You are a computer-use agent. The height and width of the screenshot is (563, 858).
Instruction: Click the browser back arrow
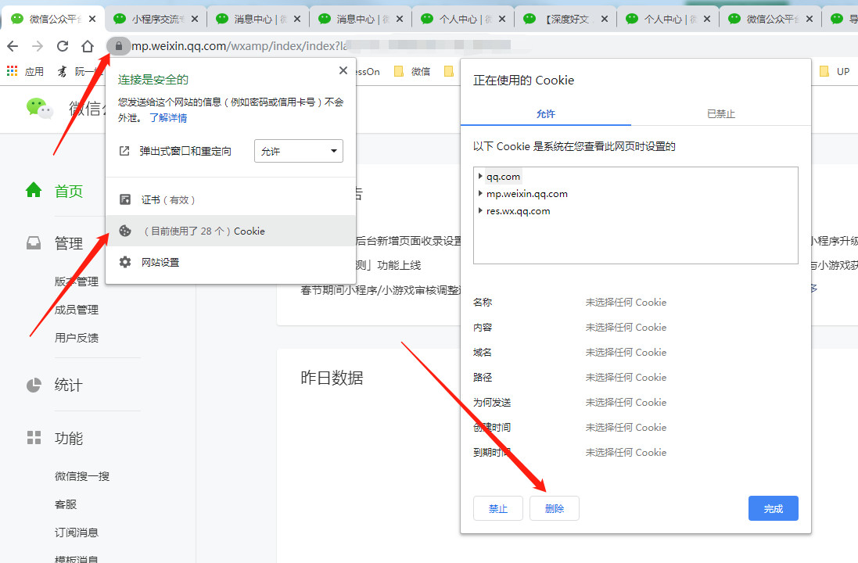(13, 46)
